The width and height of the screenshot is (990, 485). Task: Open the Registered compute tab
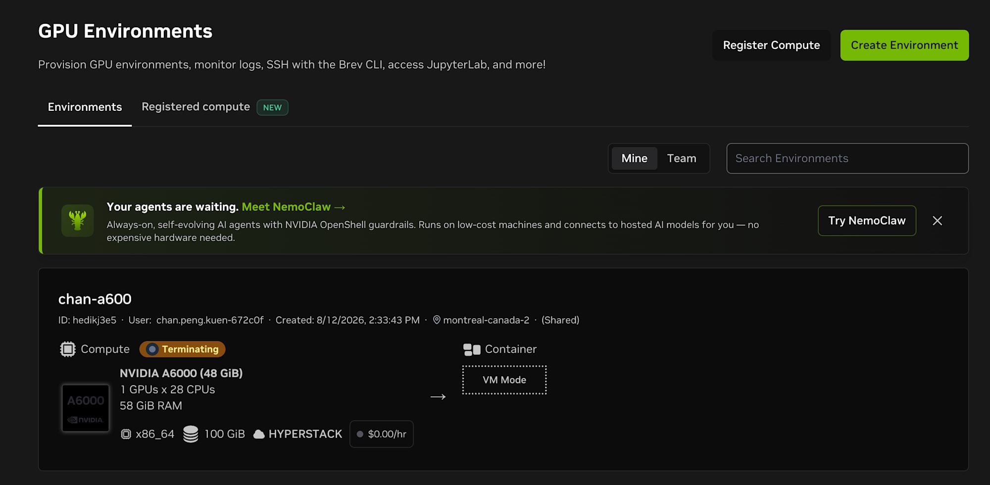point(196,107)
